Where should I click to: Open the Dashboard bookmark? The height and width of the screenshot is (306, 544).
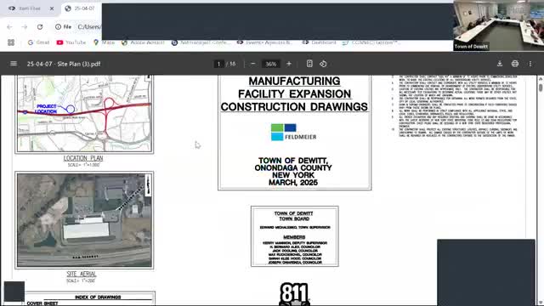pyautogui.click(x=320, y=42)
